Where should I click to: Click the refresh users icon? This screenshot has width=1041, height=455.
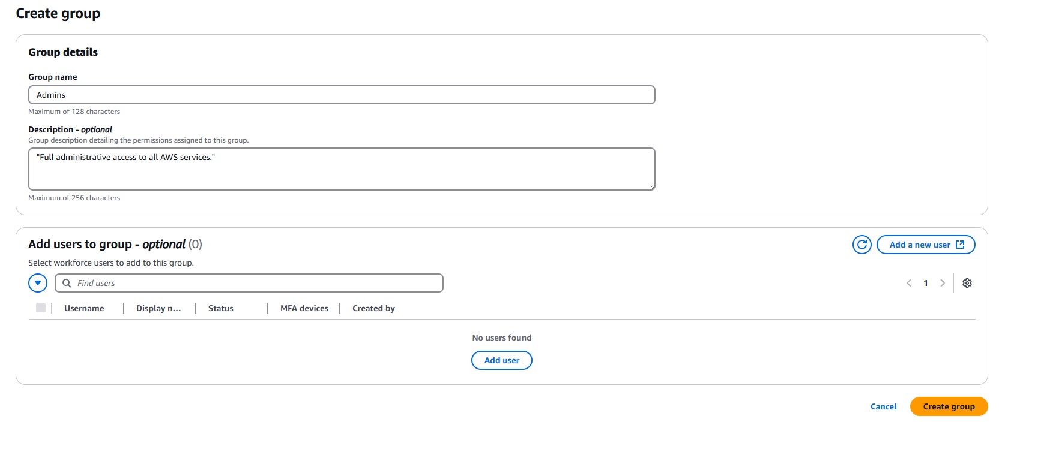click(861, 245)
